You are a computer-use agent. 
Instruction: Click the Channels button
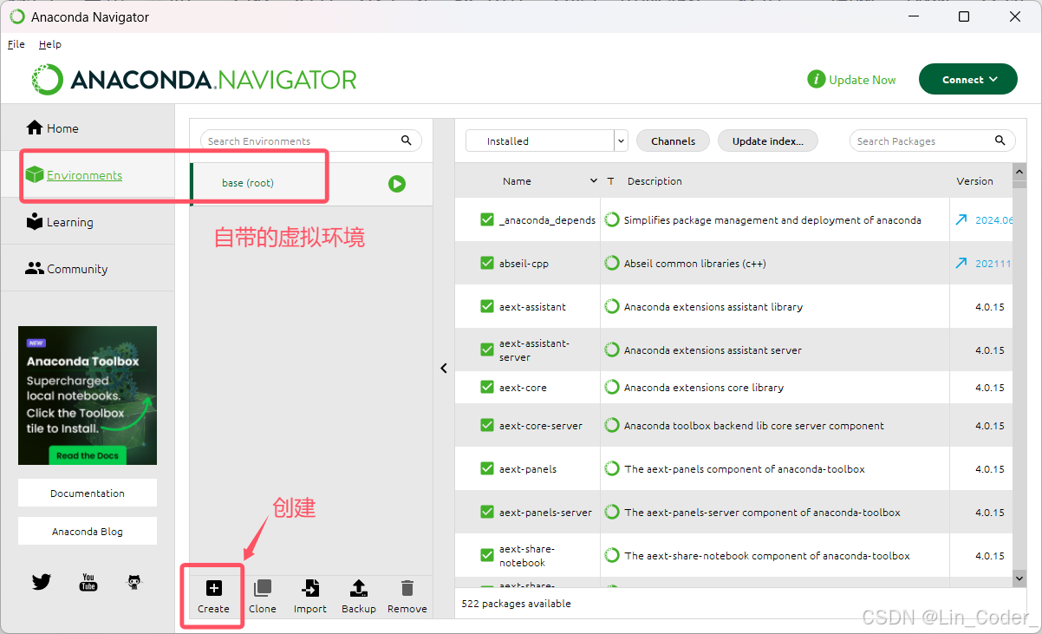(674, 141)
